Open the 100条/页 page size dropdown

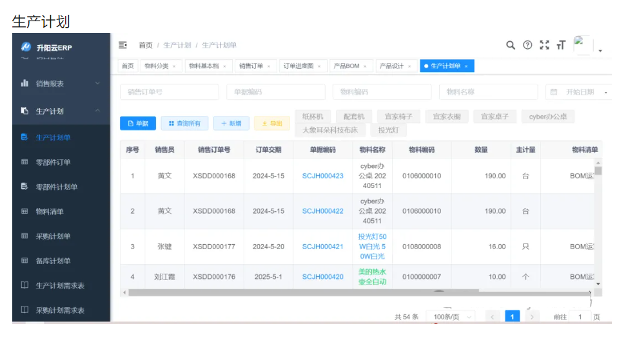pos(450,317)
